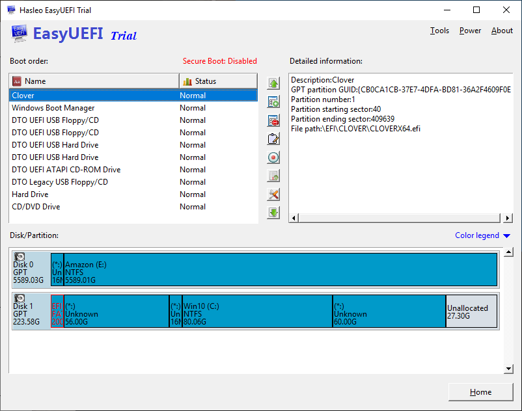This screenshot has width=522, height=411.
Task: Open the tools wrench and screwdriver icon
Action: (273, 194)
